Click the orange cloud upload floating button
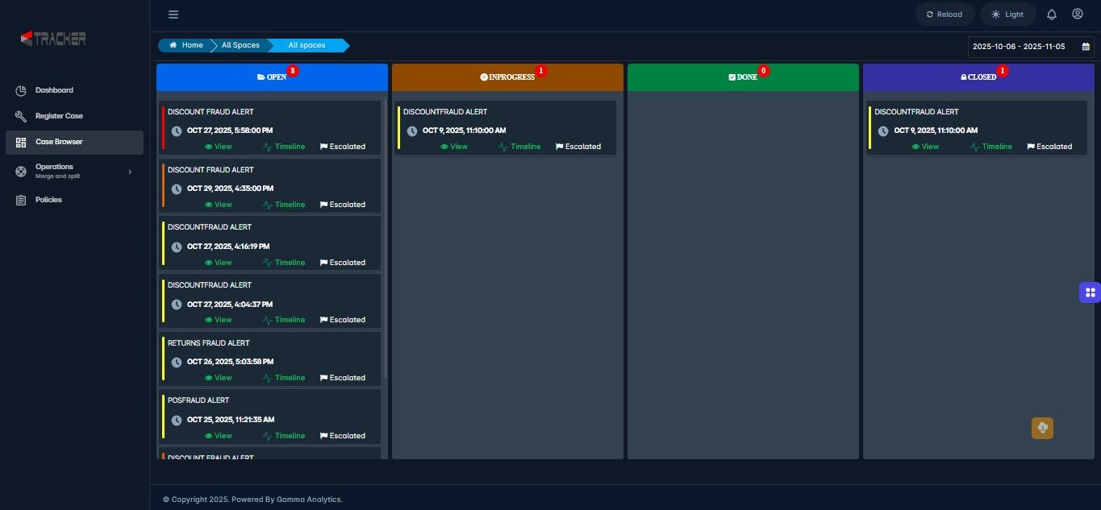This screenshot has height=510, width=1101. [1042, 428]
